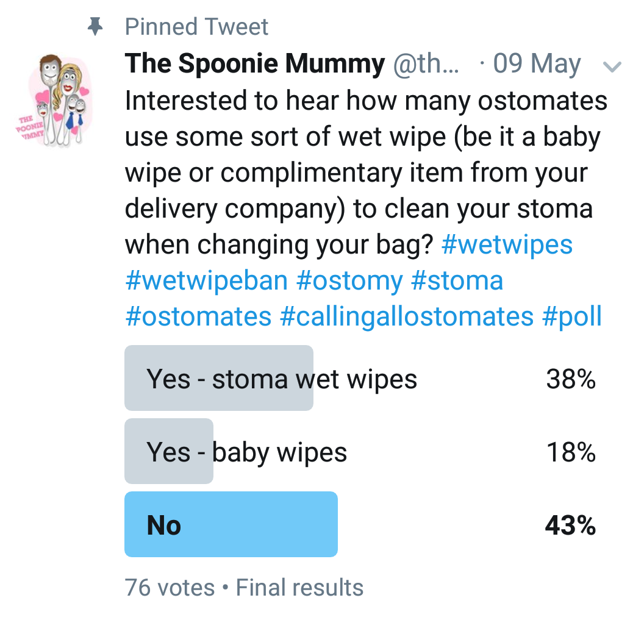This screenshot has width=644, height=620.
Task: Click the #poll hashtag
Action: click(571, 316)
